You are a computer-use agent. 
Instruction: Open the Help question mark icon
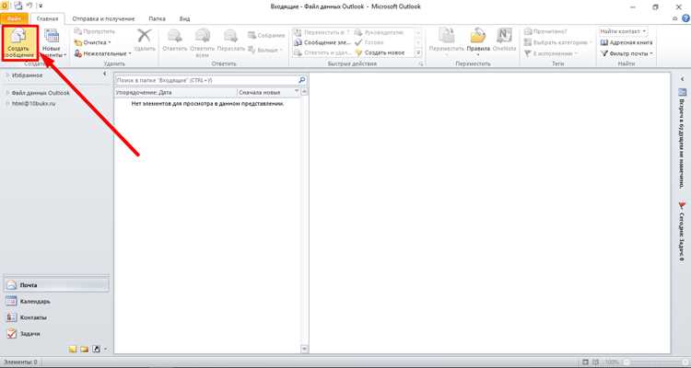point(685,18)
